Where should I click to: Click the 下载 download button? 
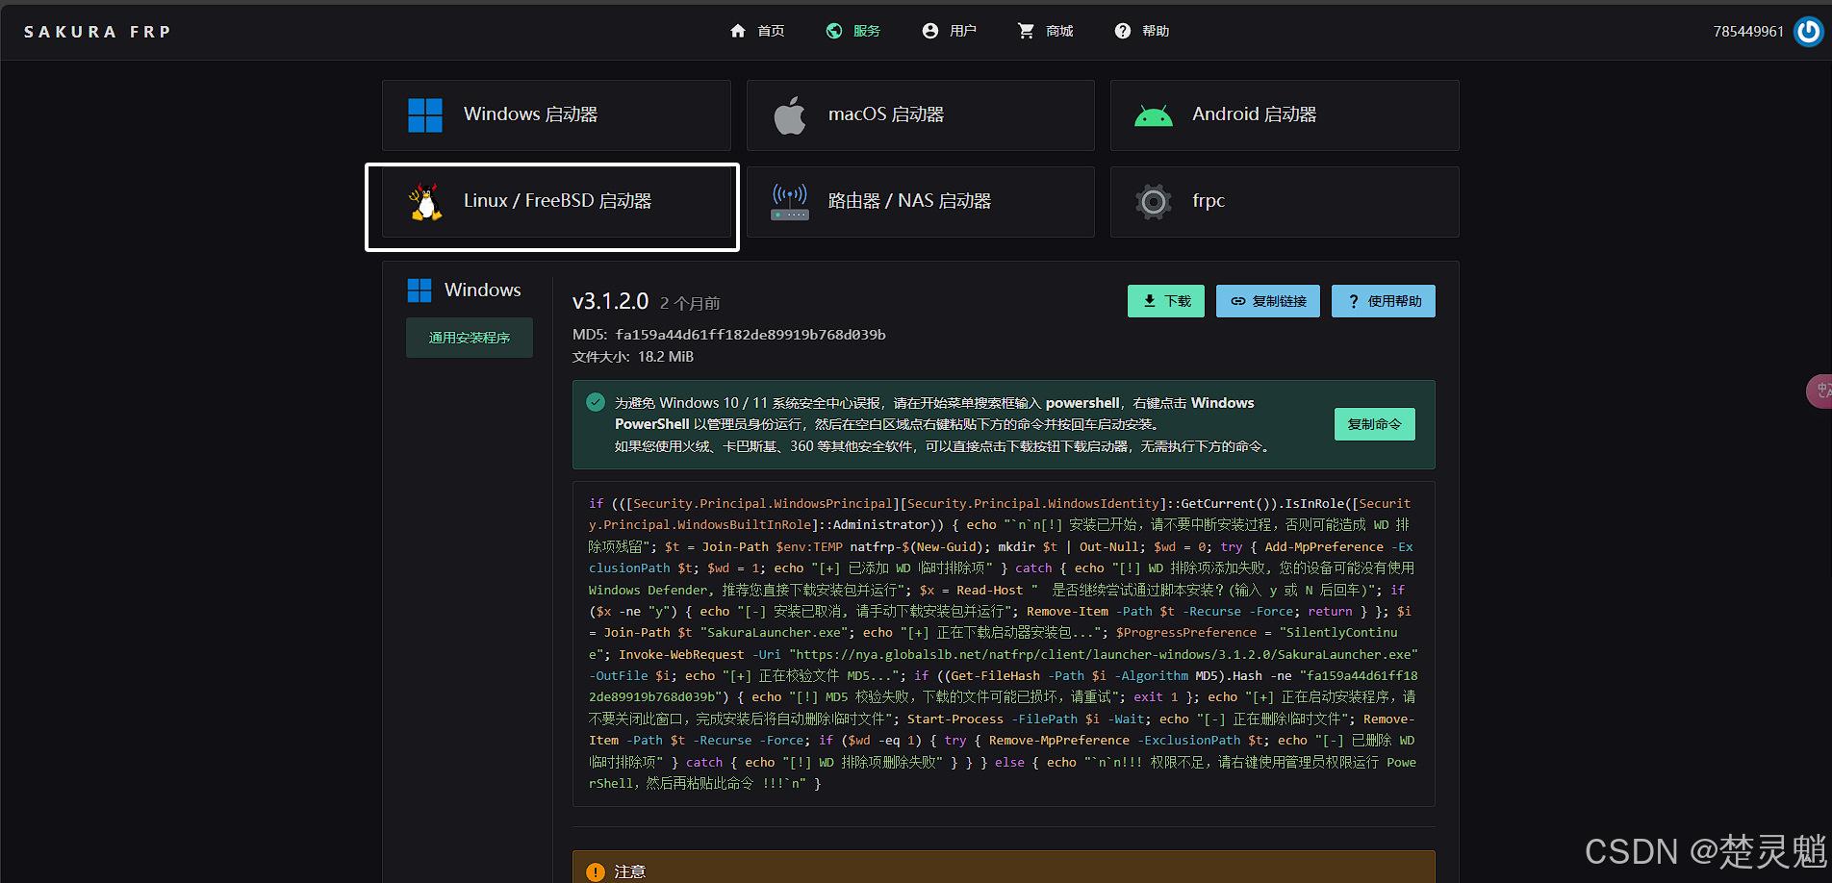(x=1166, y=301)
